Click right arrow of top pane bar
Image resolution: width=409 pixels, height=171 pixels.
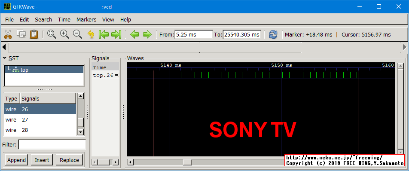pyautogui.click(x=405, y=47)
